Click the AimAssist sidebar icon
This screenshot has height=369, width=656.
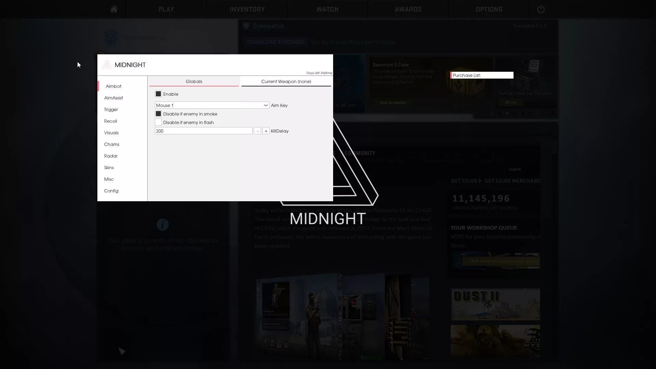[113, 98]
